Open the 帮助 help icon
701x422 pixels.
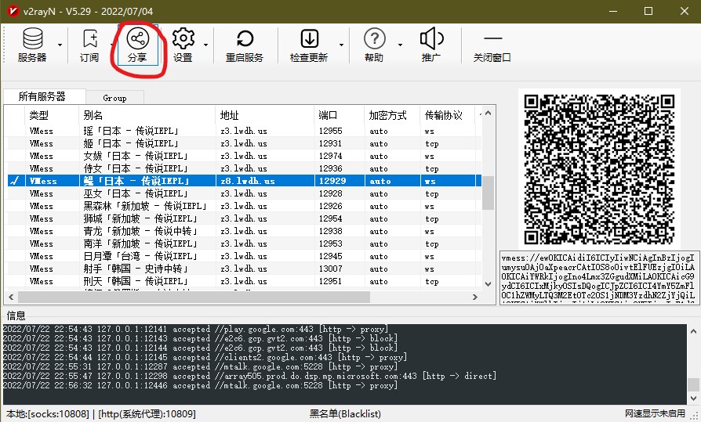point(375,45)
